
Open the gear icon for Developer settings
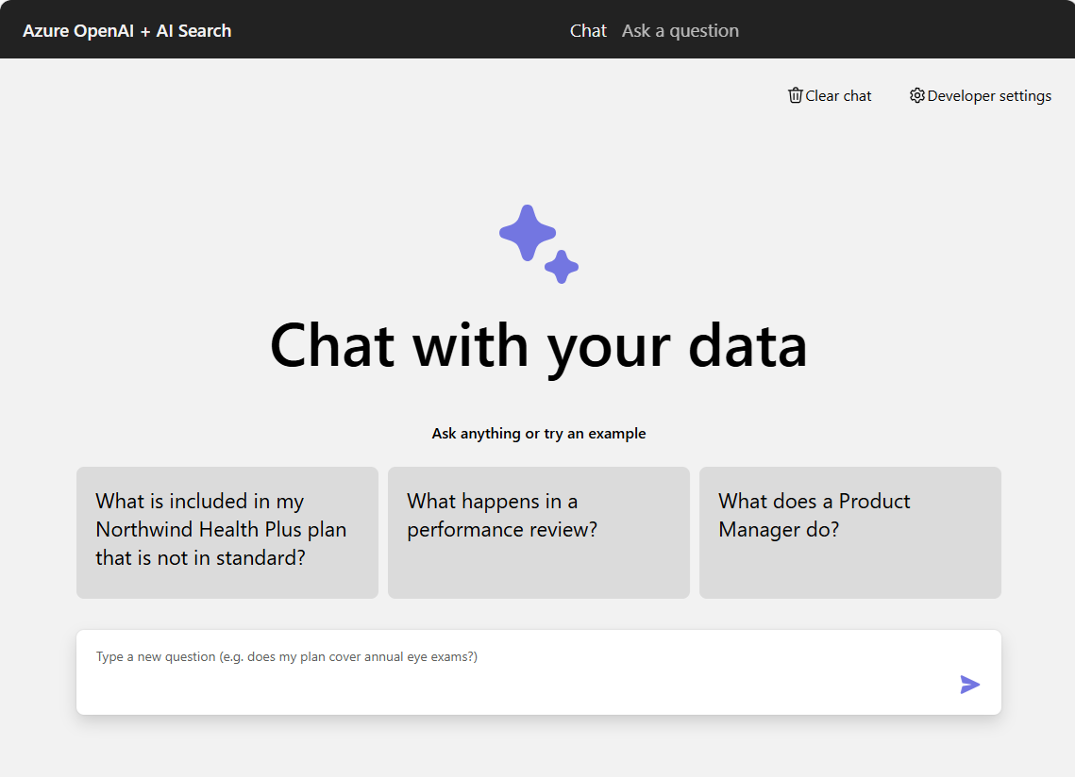[x=916, y=95]
